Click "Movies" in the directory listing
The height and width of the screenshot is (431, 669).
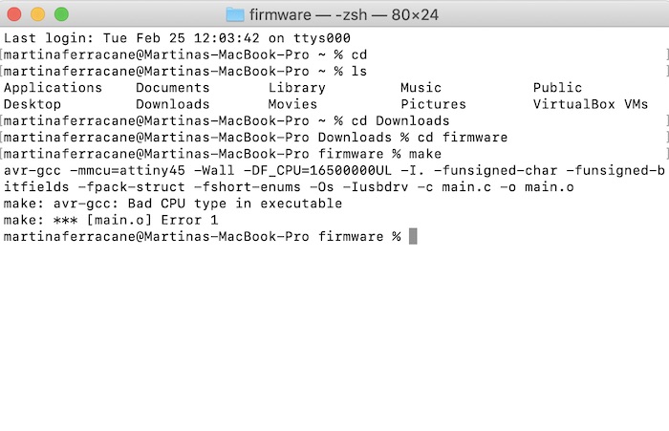pos(292,104)
